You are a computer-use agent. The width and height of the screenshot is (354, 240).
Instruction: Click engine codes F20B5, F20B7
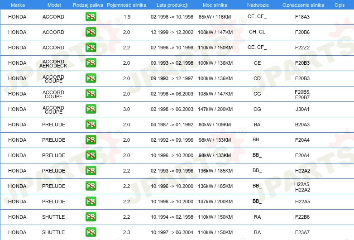pos(302,95)
